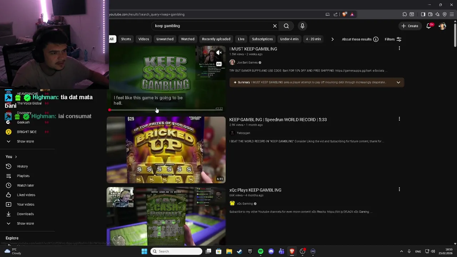The width and height of the screenshot is (457, 257).
Task: Open History in sidebar
Action: coord(22,166)
